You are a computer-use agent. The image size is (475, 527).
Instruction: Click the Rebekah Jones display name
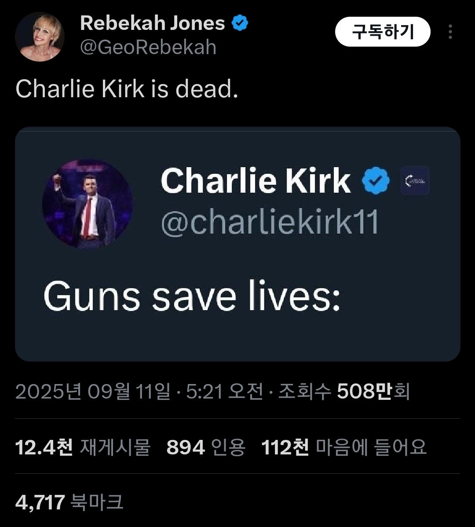point(152,23)
